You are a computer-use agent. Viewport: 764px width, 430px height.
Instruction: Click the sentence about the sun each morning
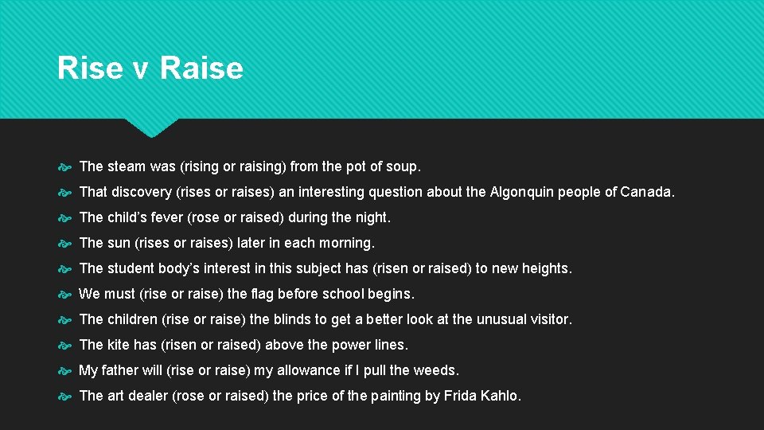coord(227,243)
